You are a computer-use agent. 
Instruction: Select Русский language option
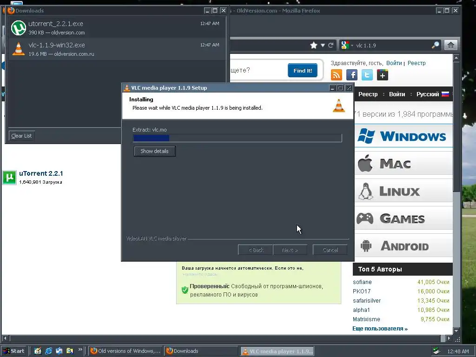(433, 94)
